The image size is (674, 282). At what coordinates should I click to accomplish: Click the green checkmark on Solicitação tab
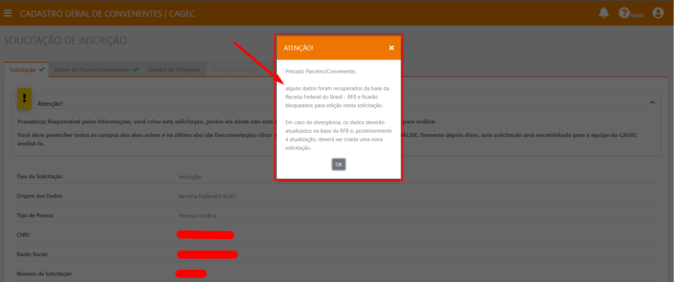pyautogui.click(x=42, y=69)
